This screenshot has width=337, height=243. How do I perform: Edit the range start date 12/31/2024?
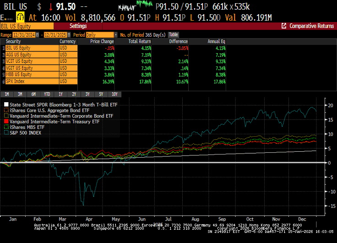click(24, 35)
